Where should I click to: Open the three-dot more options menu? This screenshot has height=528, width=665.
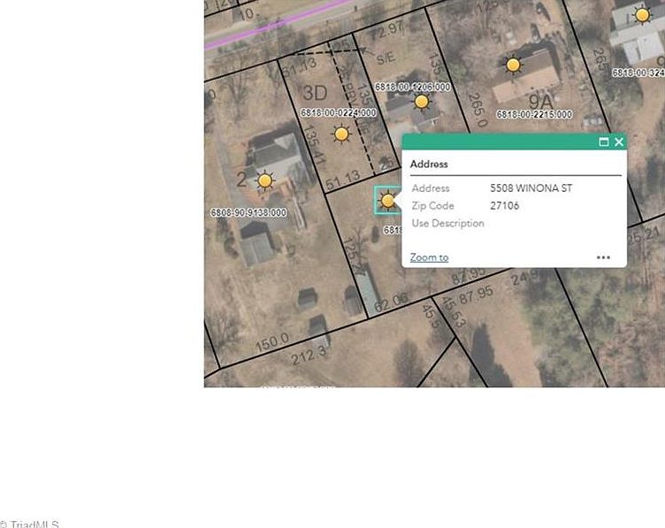click(x=603, y=257)
